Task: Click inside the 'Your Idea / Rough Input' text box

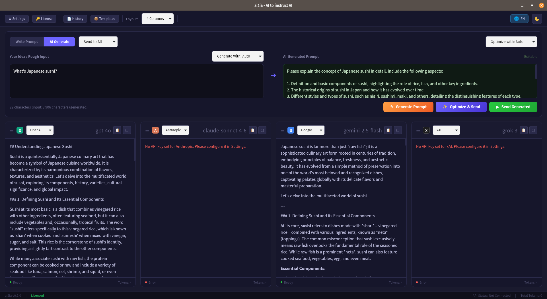Action: point(137,81)
